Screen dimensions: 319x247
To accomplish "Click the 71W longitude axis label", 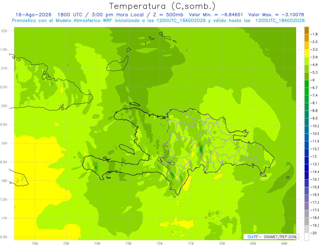I will (191, 243).
